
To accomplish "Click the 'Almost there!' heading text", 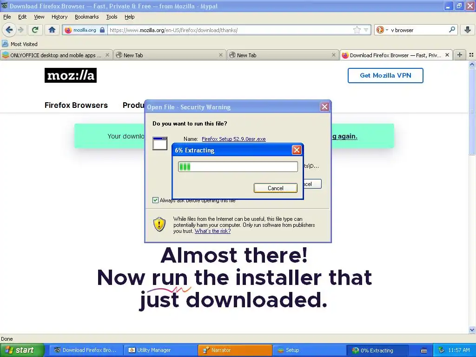I will point(234,255).
